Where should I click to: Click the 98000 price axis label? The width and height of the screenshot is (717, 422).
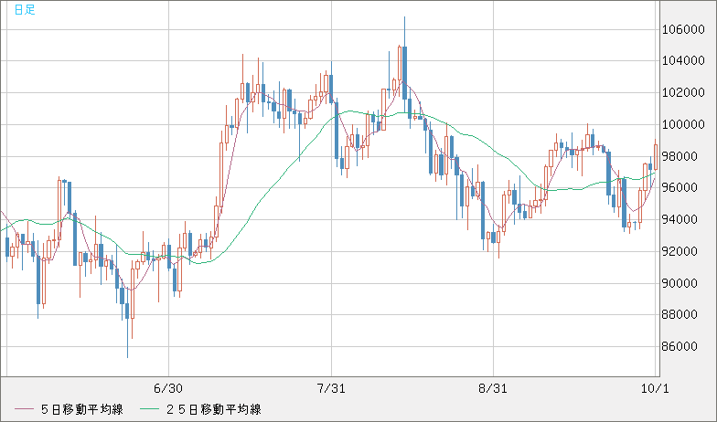pos(683,156)
